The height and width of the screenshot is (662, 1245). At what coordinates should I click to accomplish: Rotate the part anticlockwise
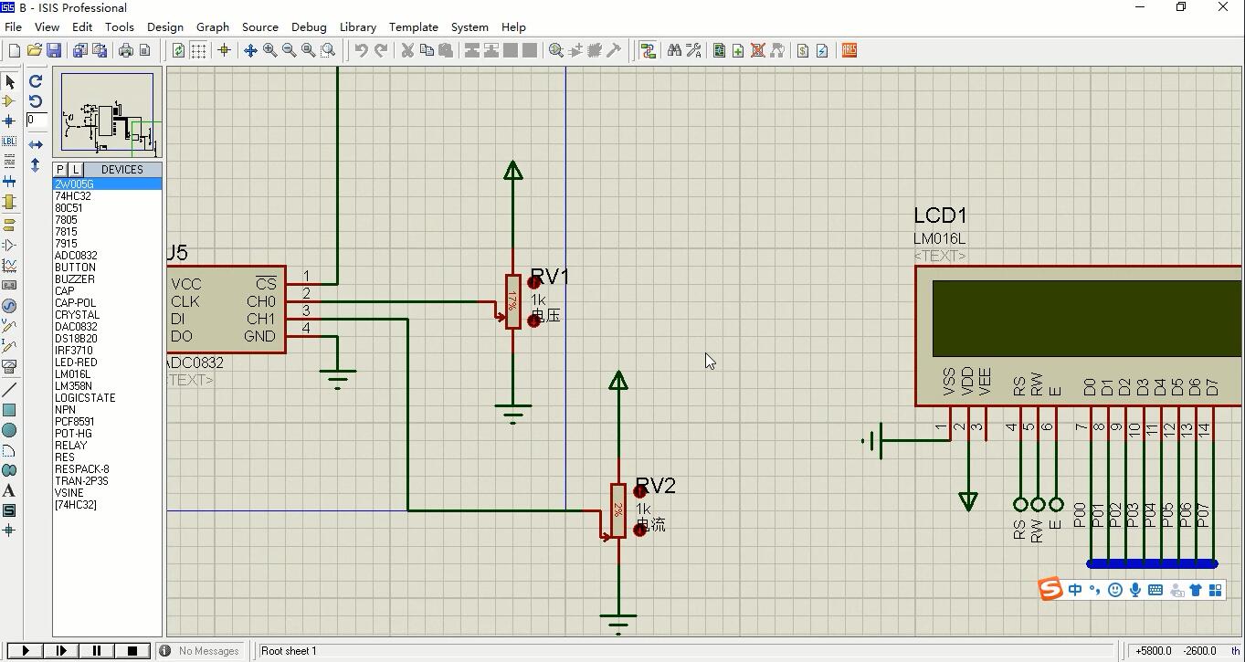point(36,101)
